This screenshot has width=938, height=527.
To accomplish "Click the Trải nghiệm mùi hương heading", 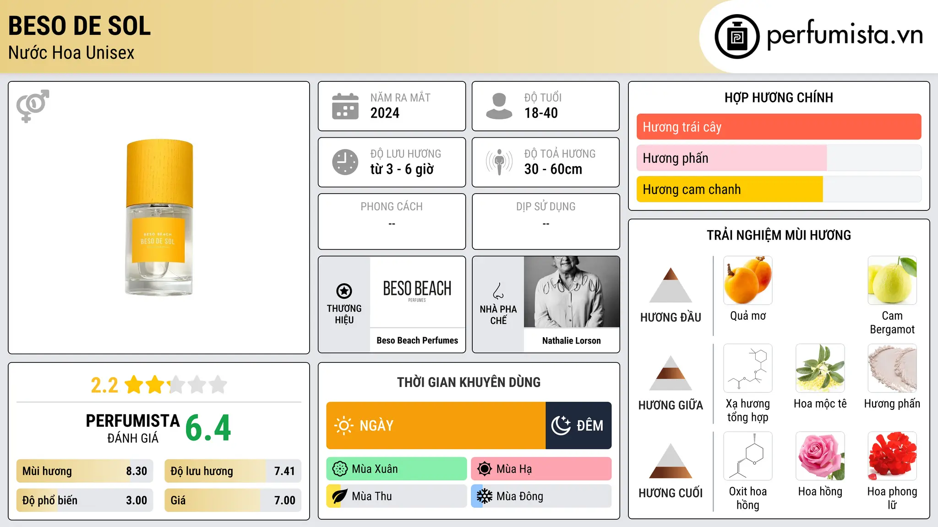I will pyautogui.click(x=779, y=235).
